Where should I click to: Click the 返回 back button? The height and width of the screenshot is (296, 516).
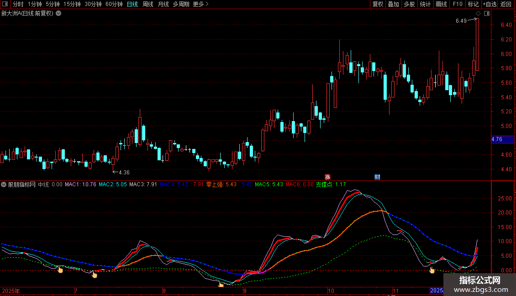click(x=506, y=4)
